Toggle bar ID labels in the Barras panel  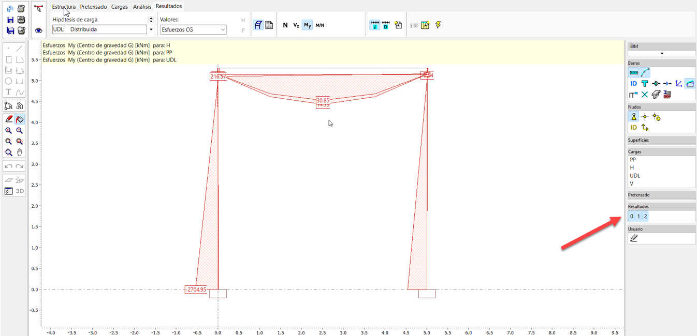pos(634,83)
